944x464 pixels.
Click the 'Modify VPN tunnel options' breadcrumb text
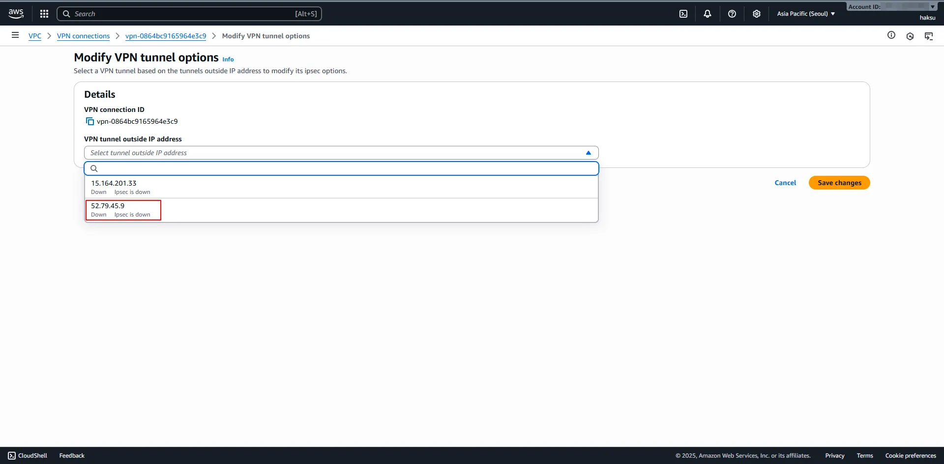(x=266, y=36)
